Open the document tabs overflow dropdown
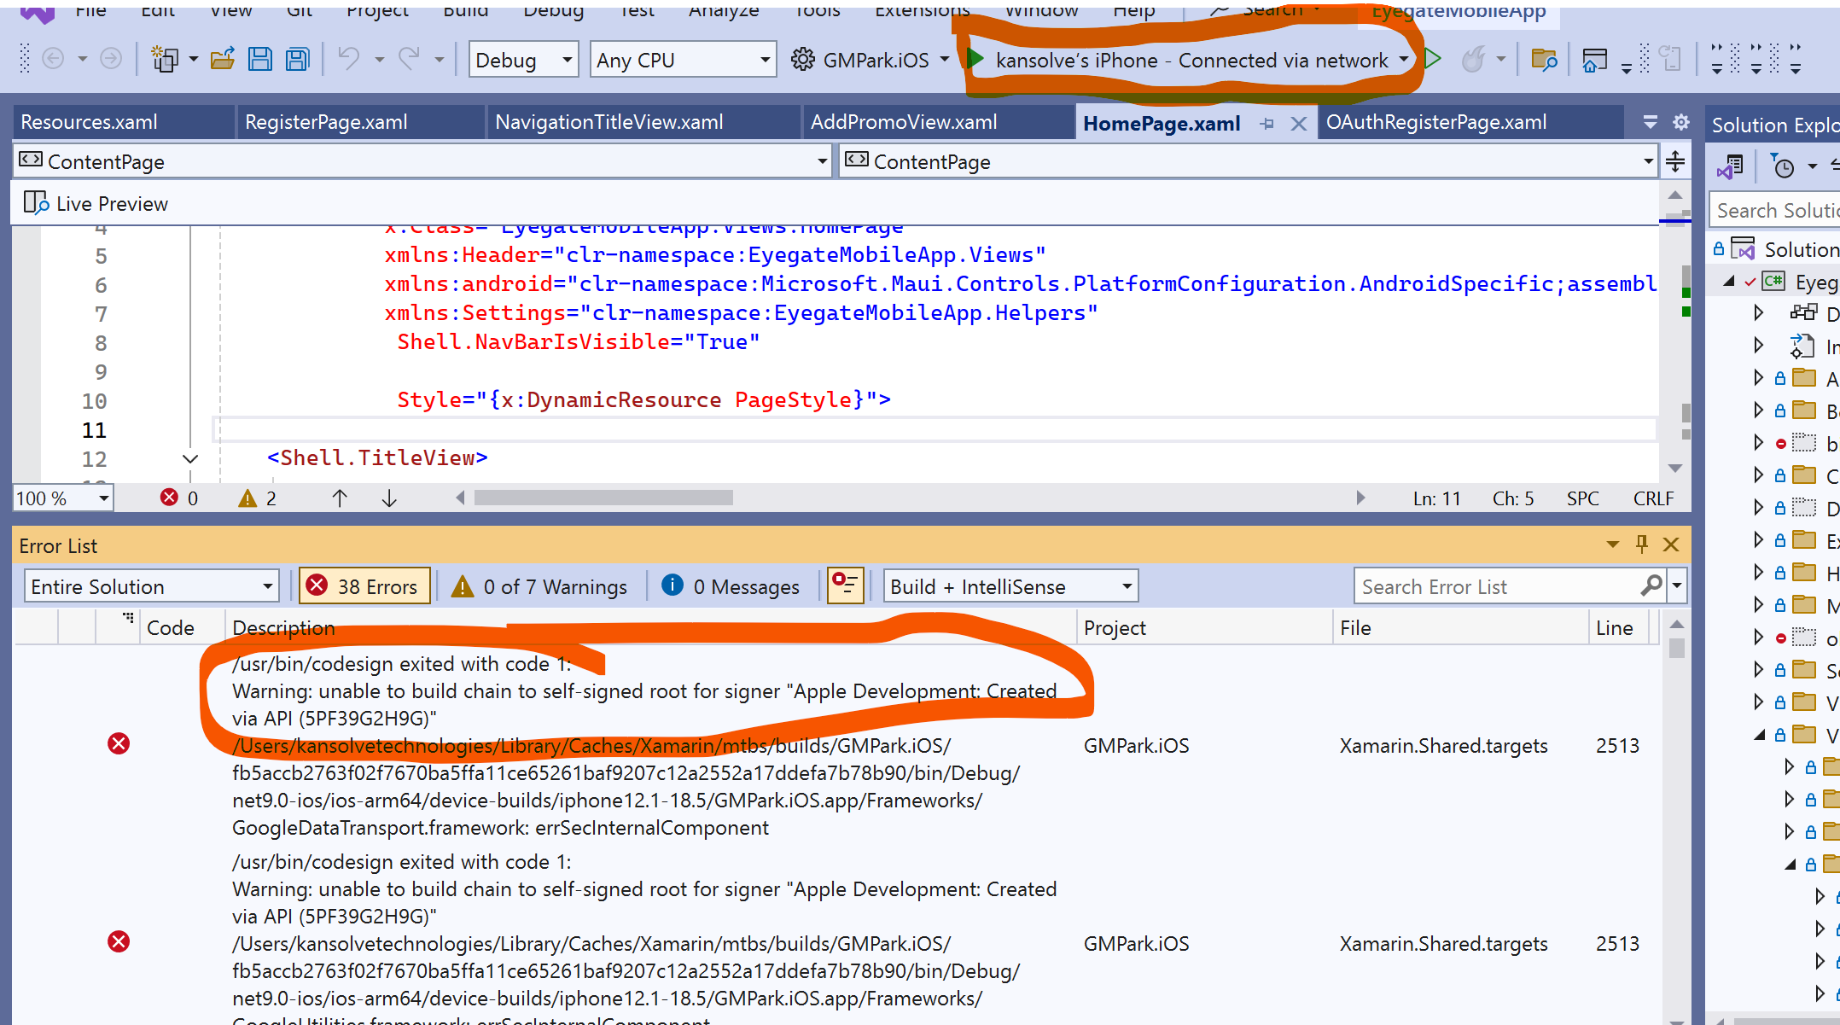Viewport: 1840px width, 1025px height. coord(1651,122)
